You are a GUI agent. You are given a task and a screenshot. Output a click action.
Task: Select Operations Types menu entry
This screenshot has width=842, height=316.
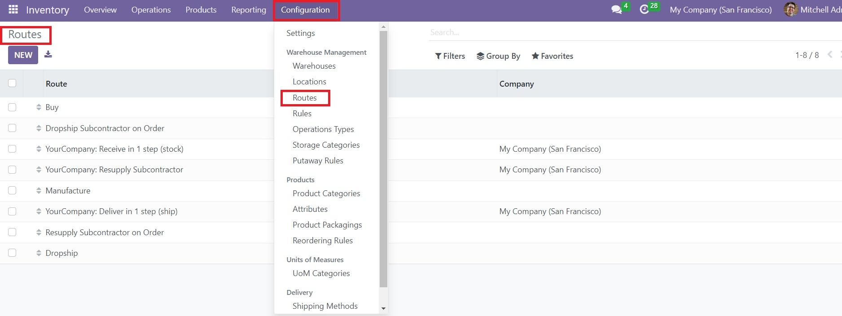tap(323, 129)
